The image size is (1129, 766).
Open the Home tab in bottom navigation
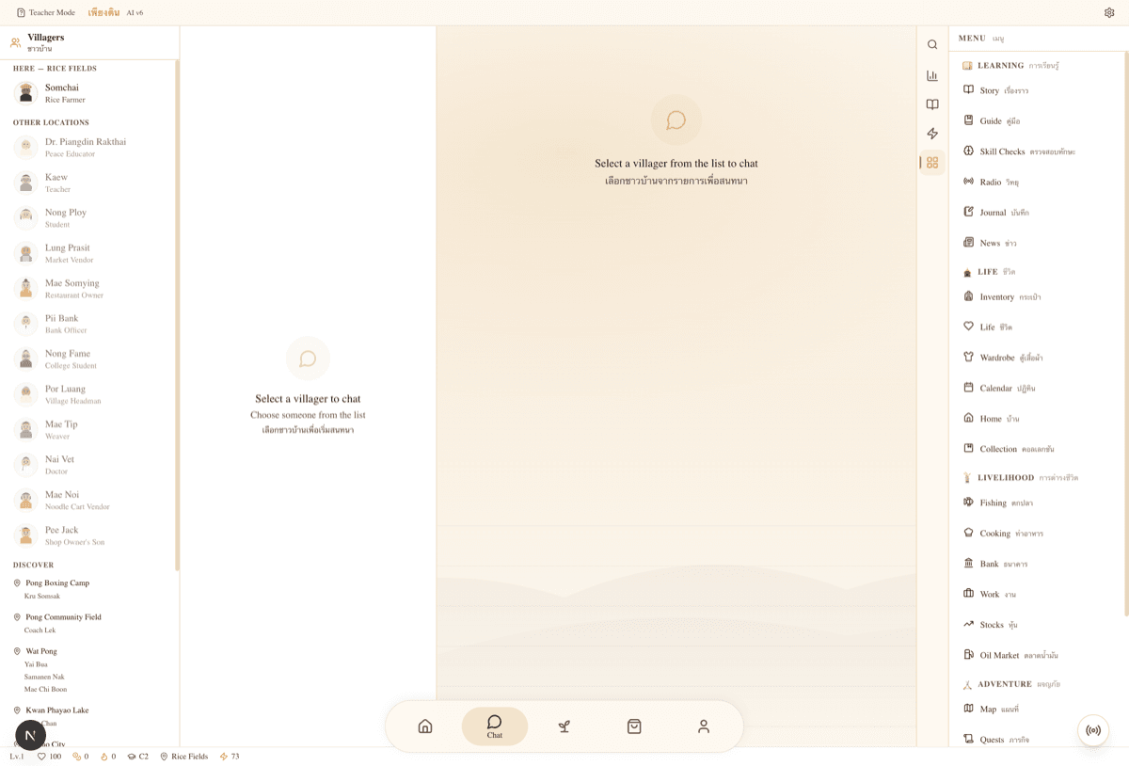[x=424, y=726]
